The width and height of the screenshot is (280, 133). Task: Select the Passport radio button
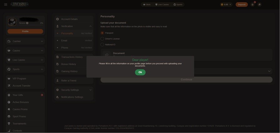[102, 33]
